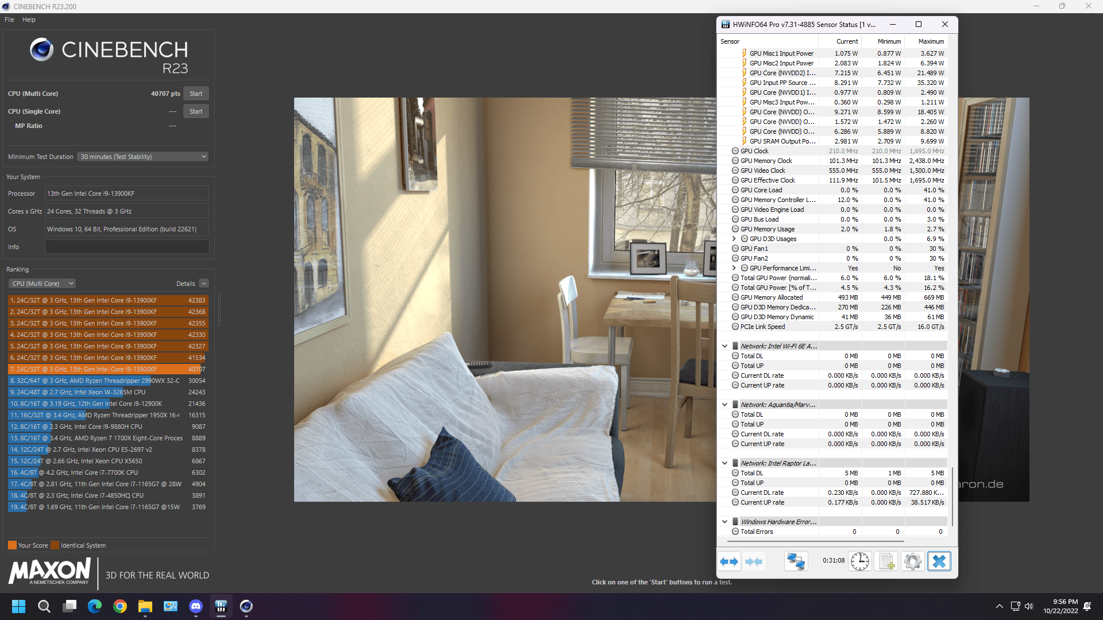Click HWiNFO horizontal scrollbar
1103x620 pixels.
[x=816, y=541]
